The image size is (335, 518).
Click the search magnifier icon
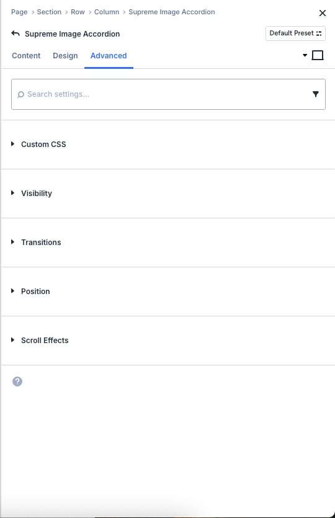pos(20,94)
